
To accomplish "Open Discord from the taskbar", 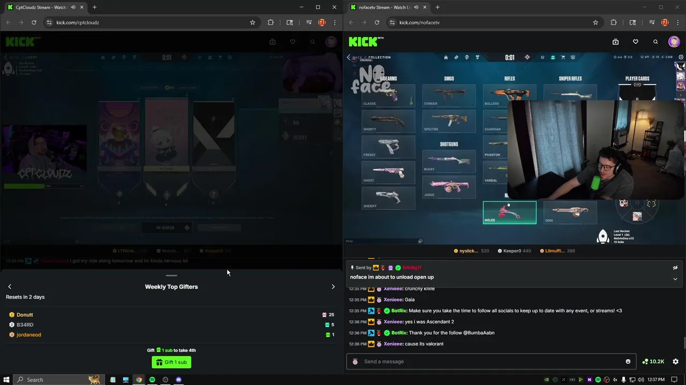I will tap(178, 380).
